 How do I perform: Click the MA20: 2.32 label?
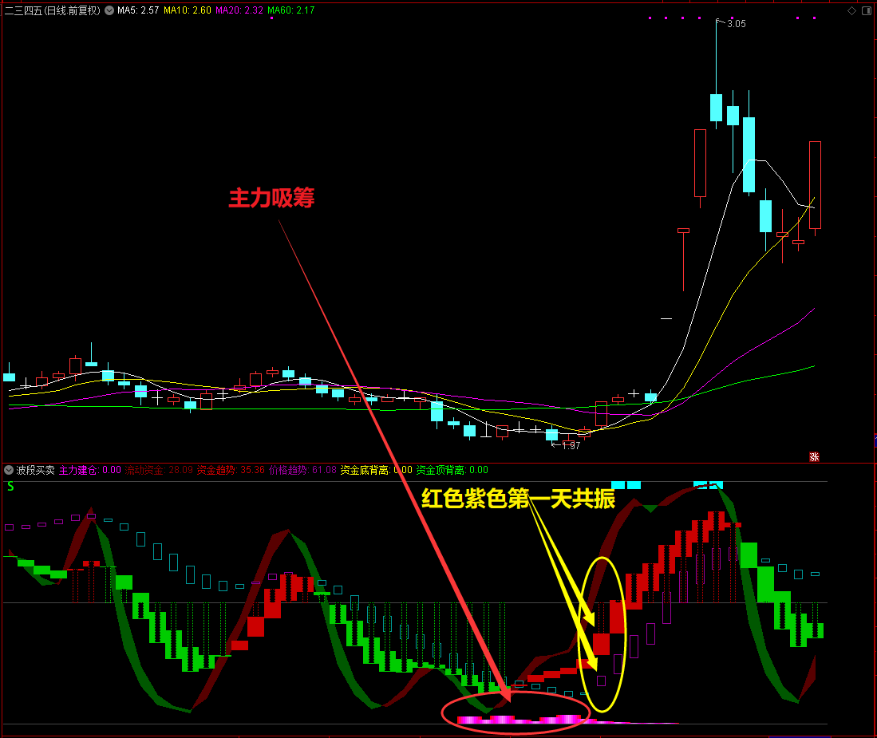[239, 10]
